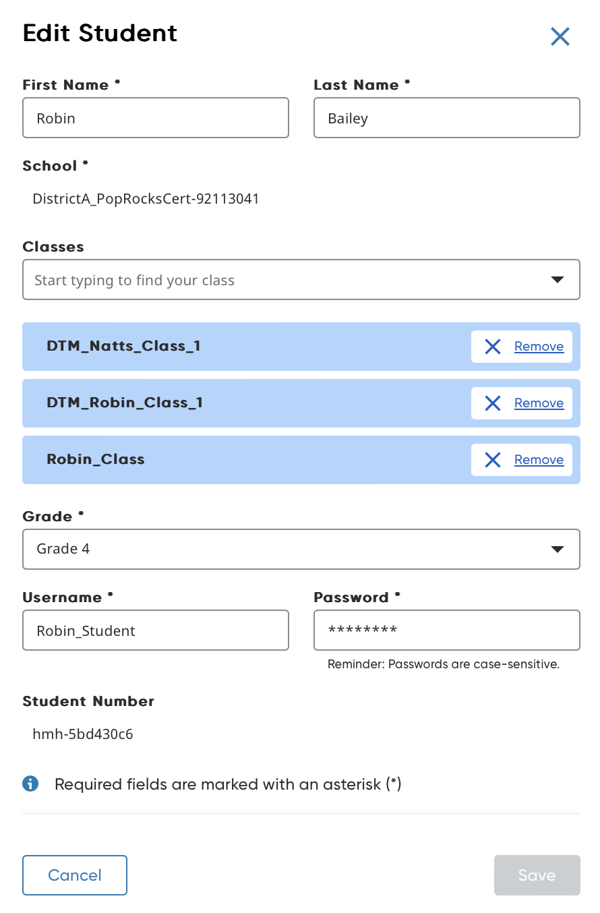Expand the Grade dropdown arrow
This screenshot has width=600, height=913.
(x=557, y=550)
